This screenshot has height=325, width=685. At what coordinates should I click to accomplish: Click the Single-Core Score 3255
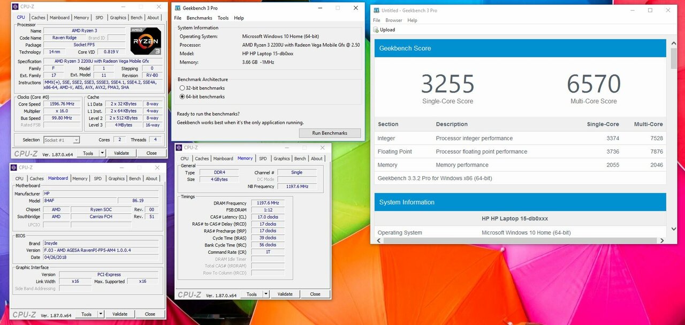447,84
